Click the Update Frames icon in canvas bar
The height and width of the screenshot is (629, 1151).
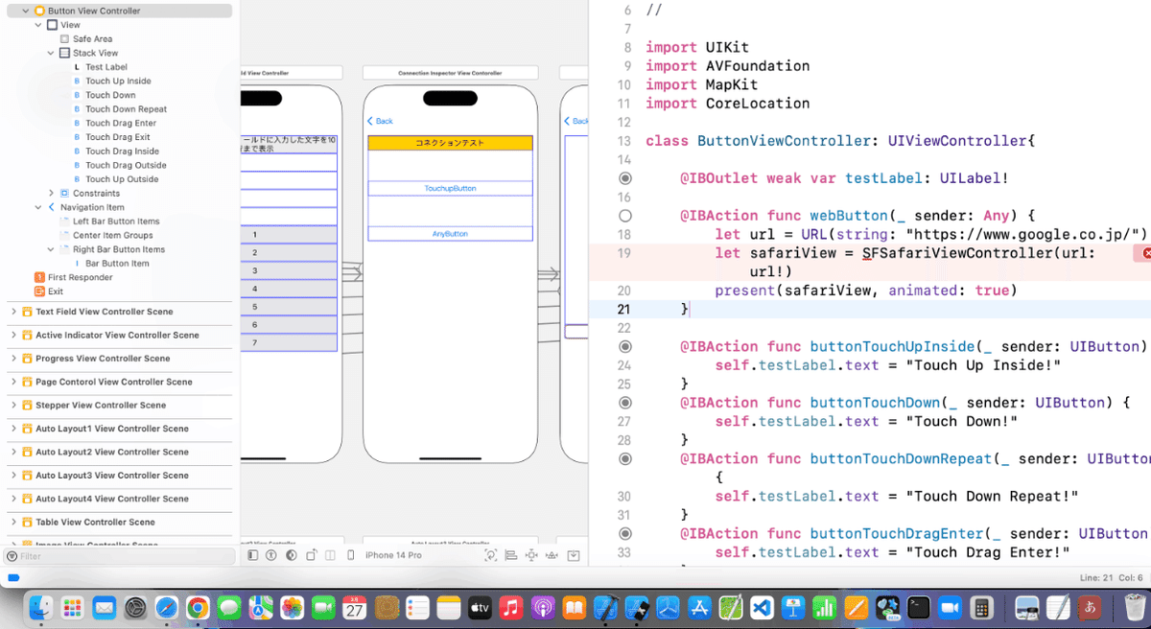coord(491,555)
